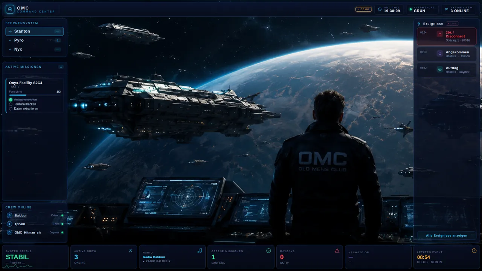Click the green Alarmstufe status dot
This screenshot has height=271, width=482.
(410, 9)
